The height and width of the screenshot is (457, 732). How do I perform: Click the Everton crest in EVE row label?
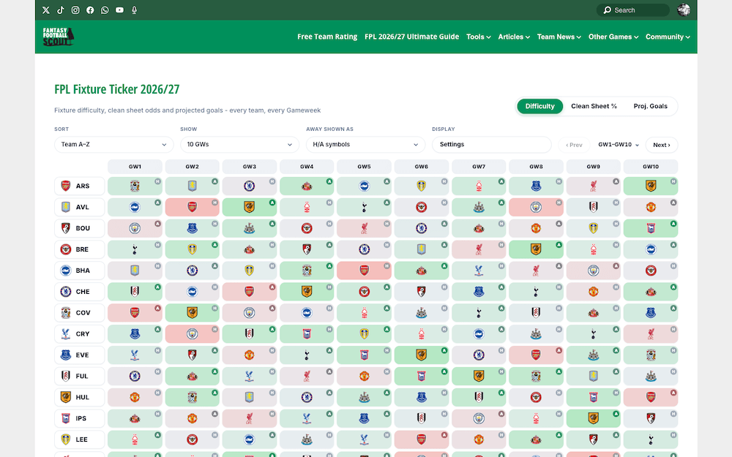[66, 355]
